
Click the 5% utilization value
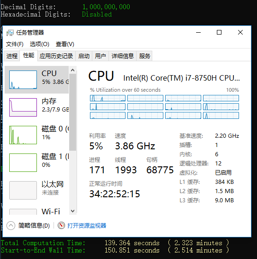96,146
